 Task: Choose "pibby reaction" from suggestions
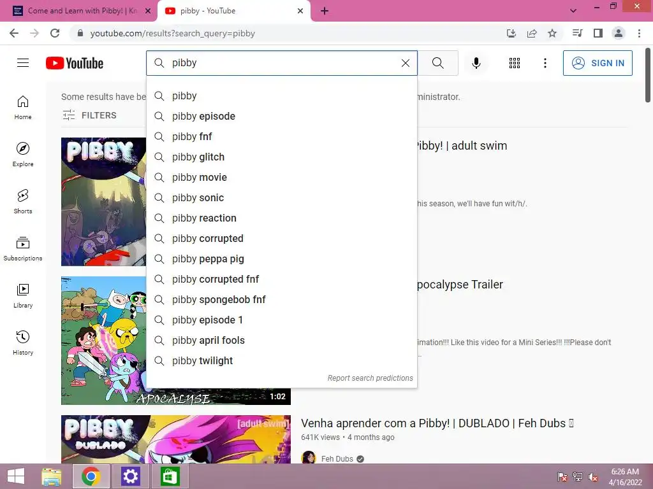tap(281, 218)
